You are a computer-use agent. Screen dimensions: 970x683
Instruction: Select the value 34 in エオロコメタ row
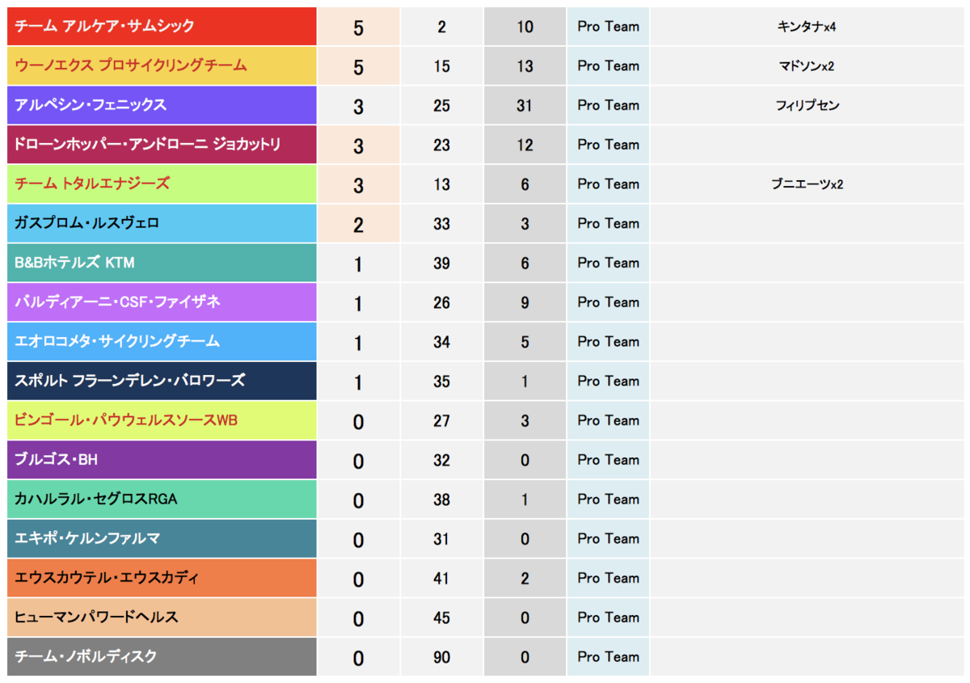441,343
